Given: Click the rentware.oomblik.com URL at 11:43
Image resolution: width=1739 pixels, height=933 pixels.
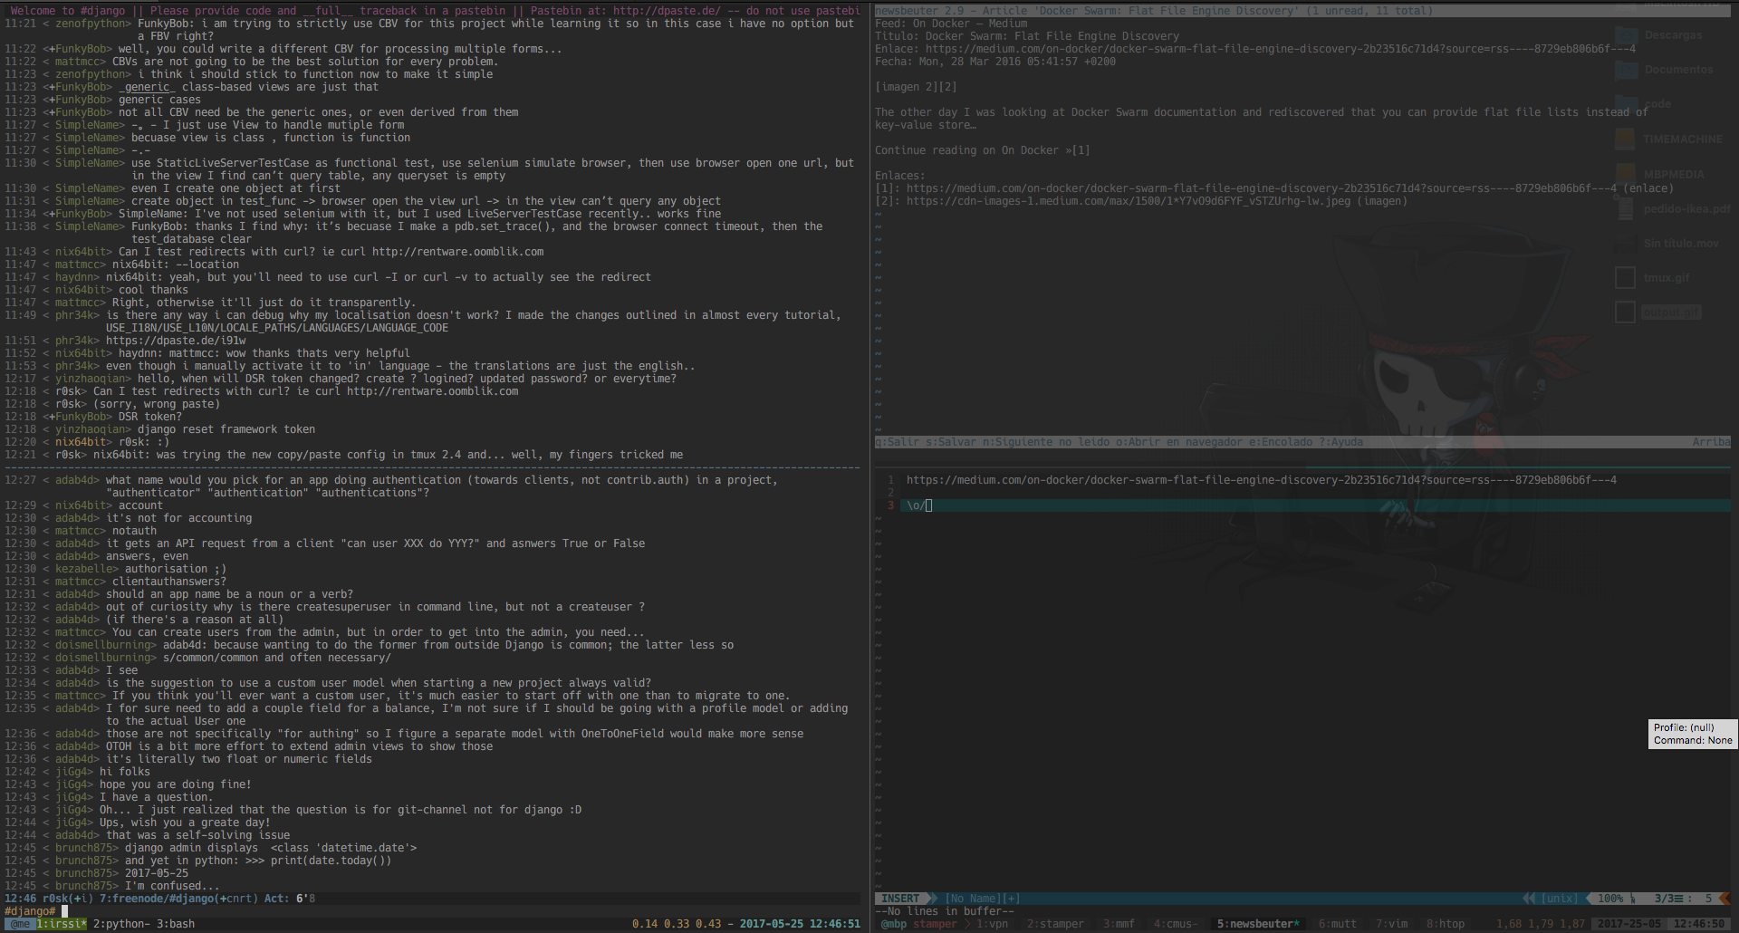Looking at the screenshot, I should pyautogui.click(x=457, y=252).
